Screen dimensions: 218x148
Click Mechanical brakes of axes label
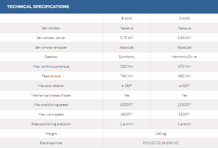51,95
